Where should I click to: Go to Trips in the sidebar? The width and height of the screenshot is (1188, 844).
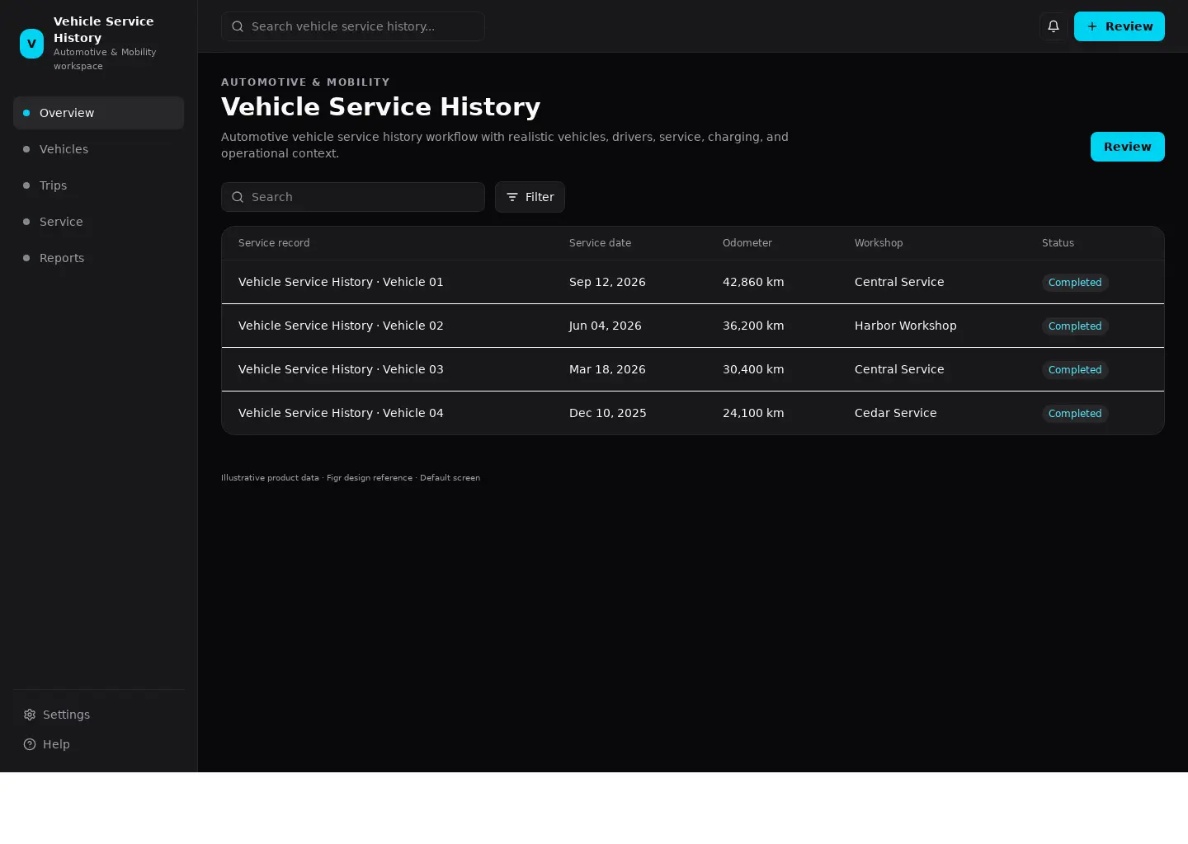[x=98, y=185]
